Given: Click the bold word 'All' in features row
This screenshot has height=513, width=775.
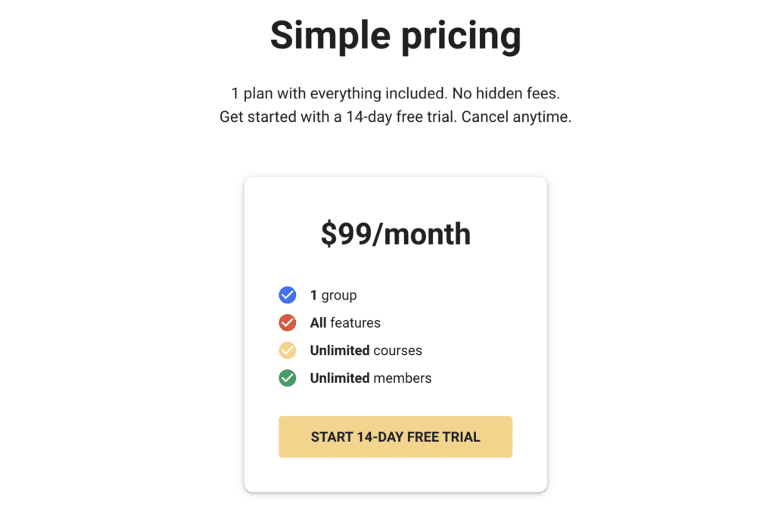Looking at the screenshot, I should (x=318, y=323).
